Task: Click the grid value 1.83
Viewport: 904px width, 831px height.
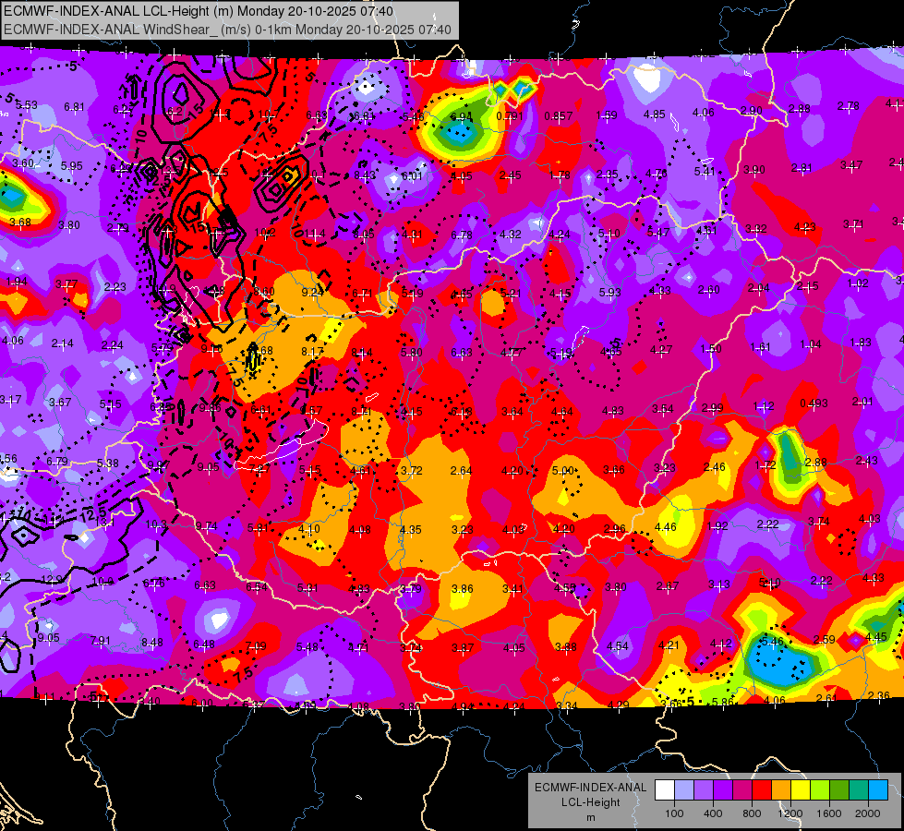Action: (x=861, y=343)
